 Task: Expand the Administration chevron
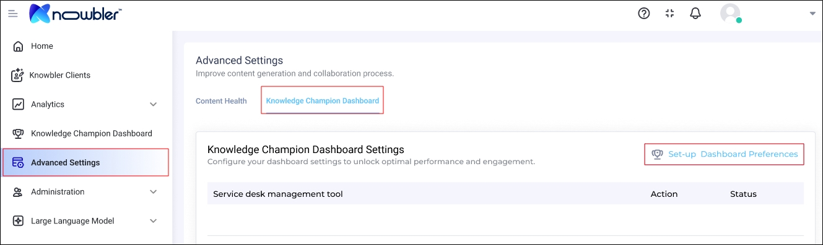click(154, 193)
